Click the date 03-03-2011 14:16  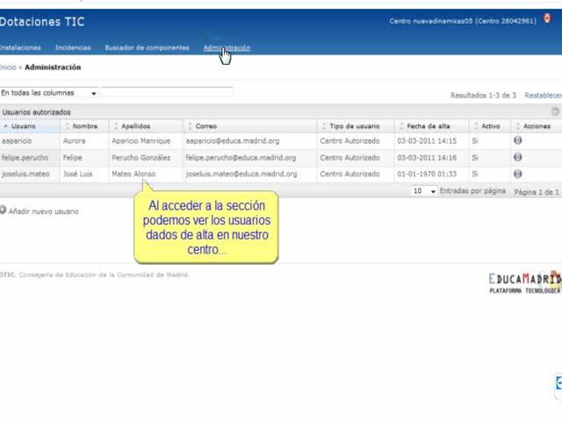[427, 158]
